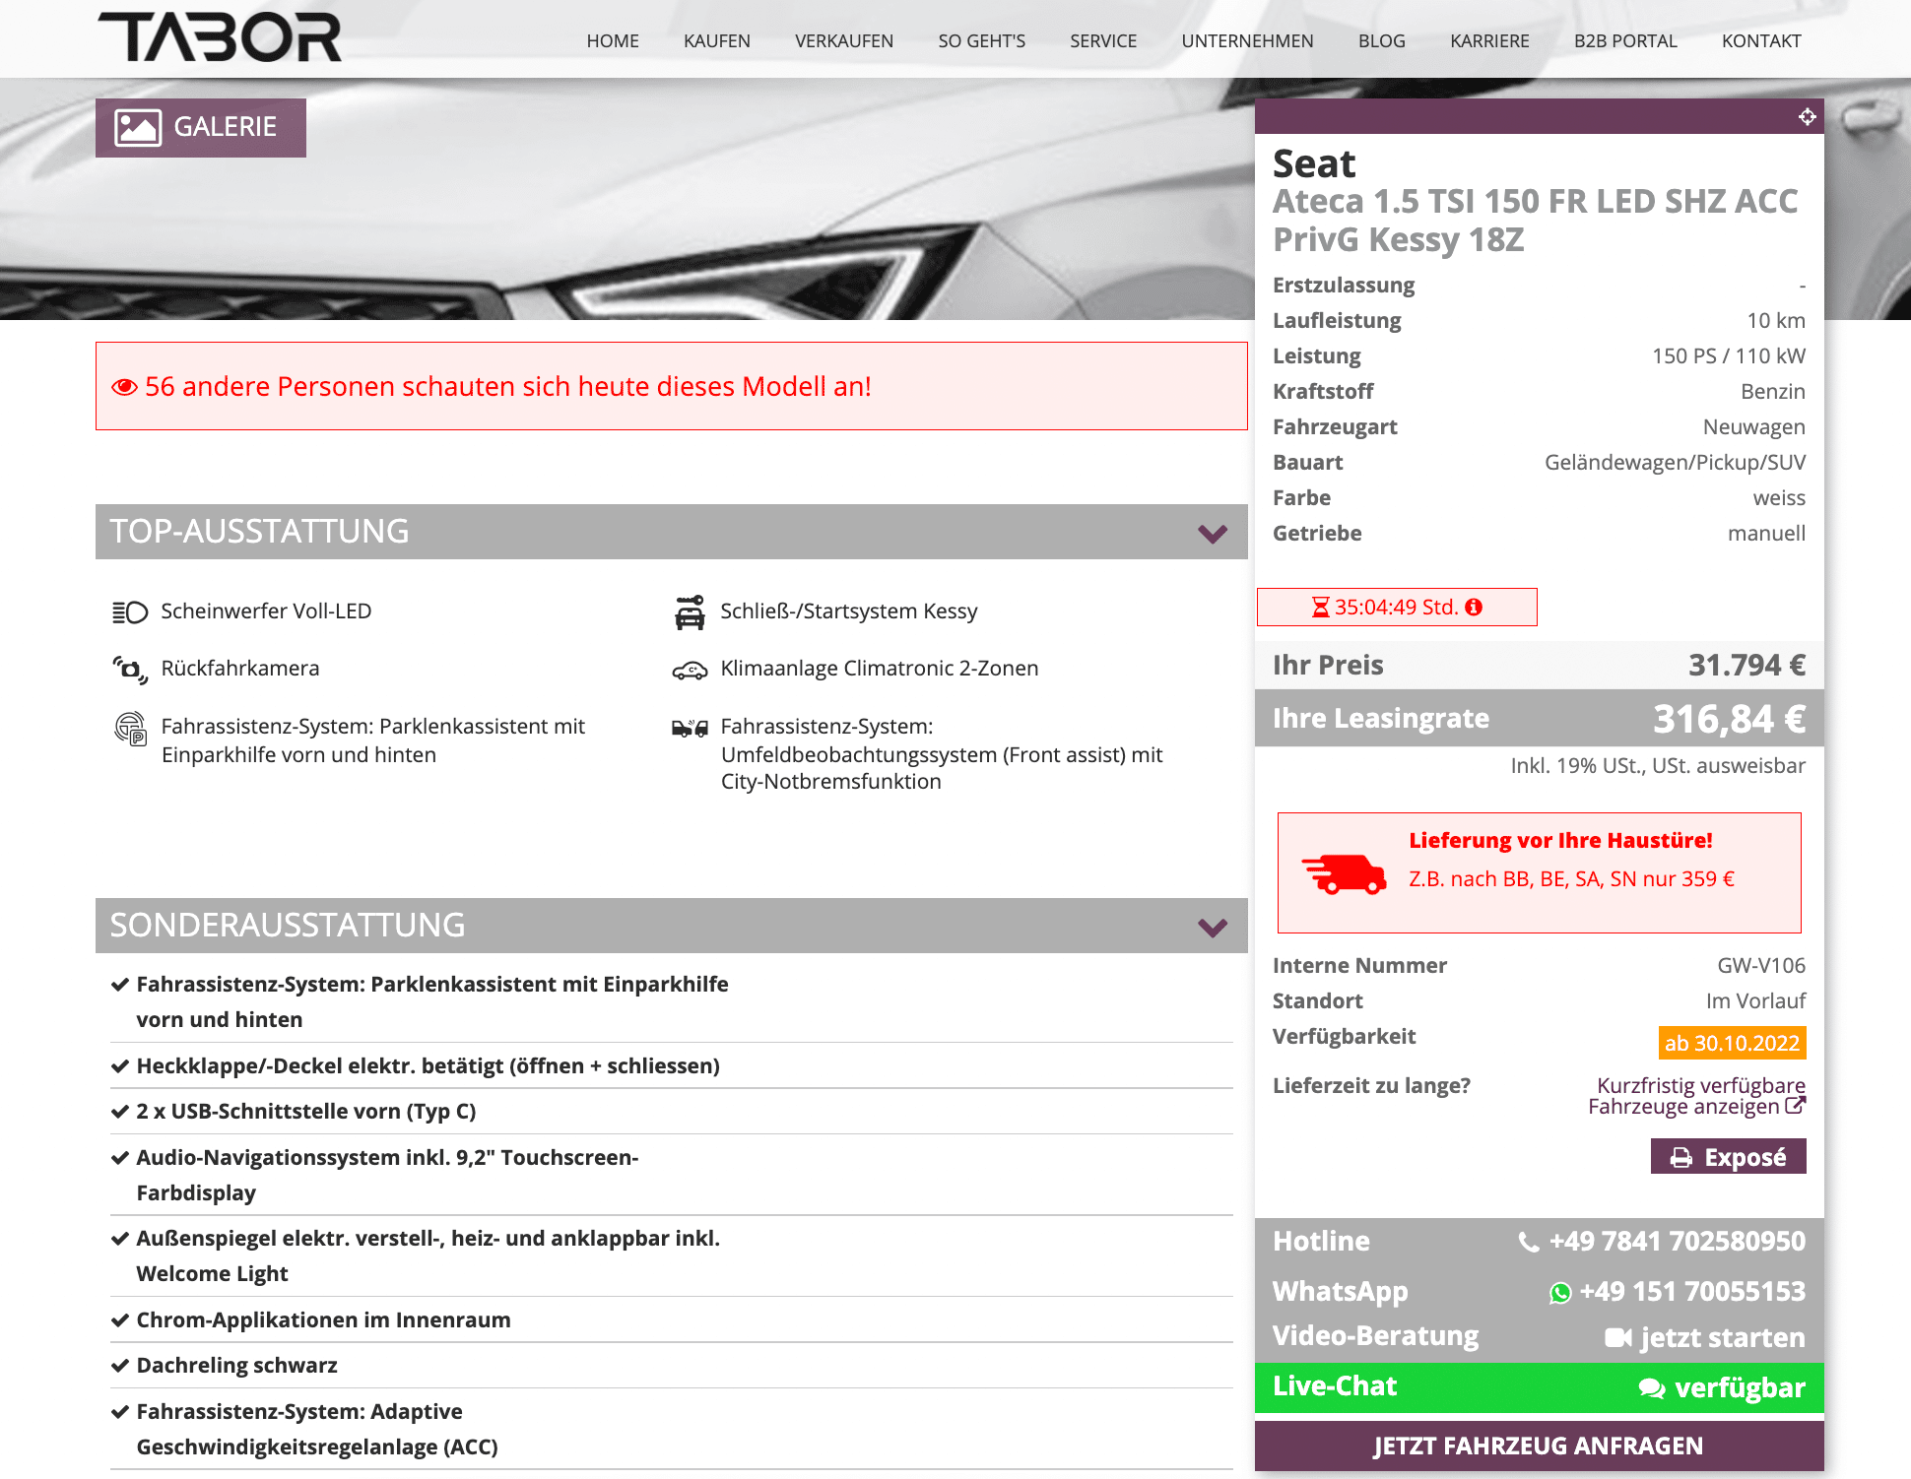Viewport: 1911px width, 1479px height.
Task: Open WhatsApp number +49 151 70055153
Action: [x=1691, y=1292]
